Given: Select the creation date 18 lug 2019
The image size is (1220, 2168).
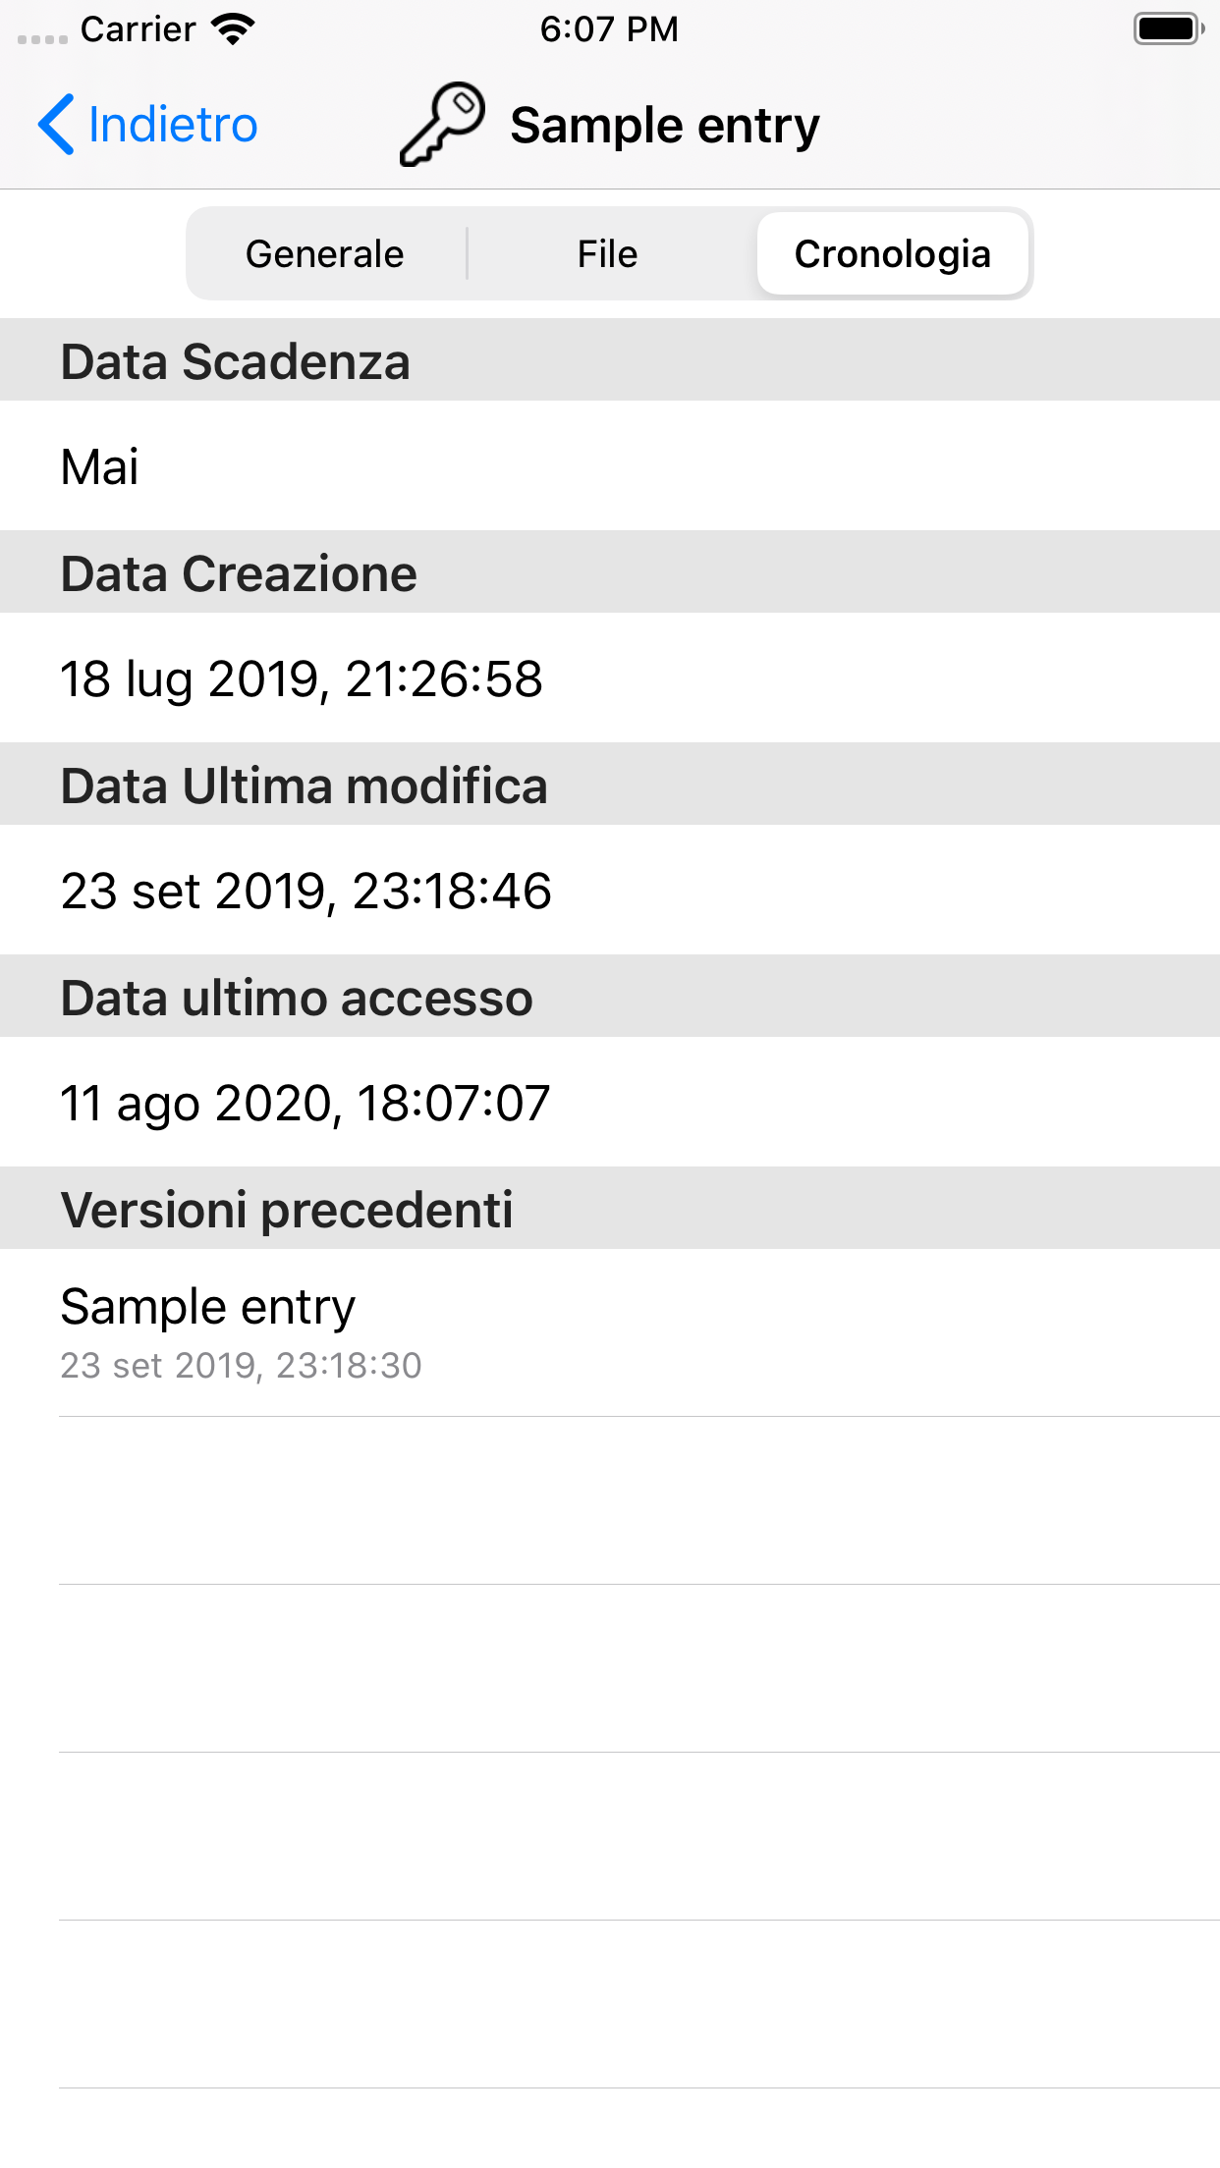Looking at the screenshot, I should [302, 678].
